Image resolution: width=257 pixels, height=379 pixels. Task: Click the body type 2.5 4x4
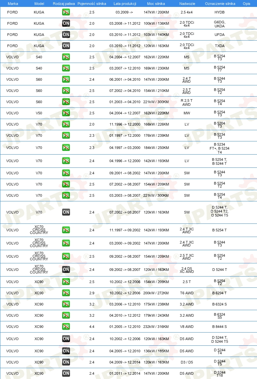(187, 12)
